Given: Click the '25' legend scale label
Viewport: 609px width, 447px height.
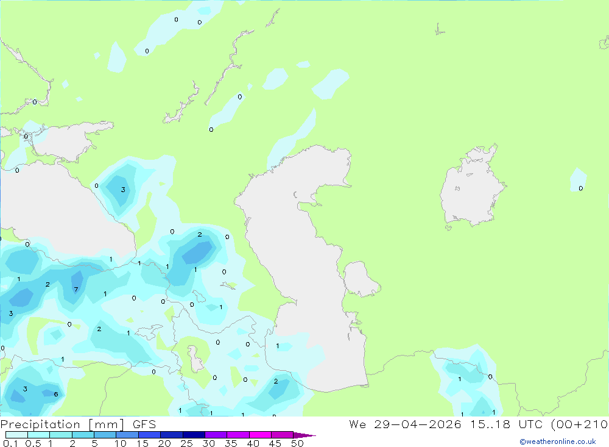Looking at the screenshot, I should (x=187, y=443).
